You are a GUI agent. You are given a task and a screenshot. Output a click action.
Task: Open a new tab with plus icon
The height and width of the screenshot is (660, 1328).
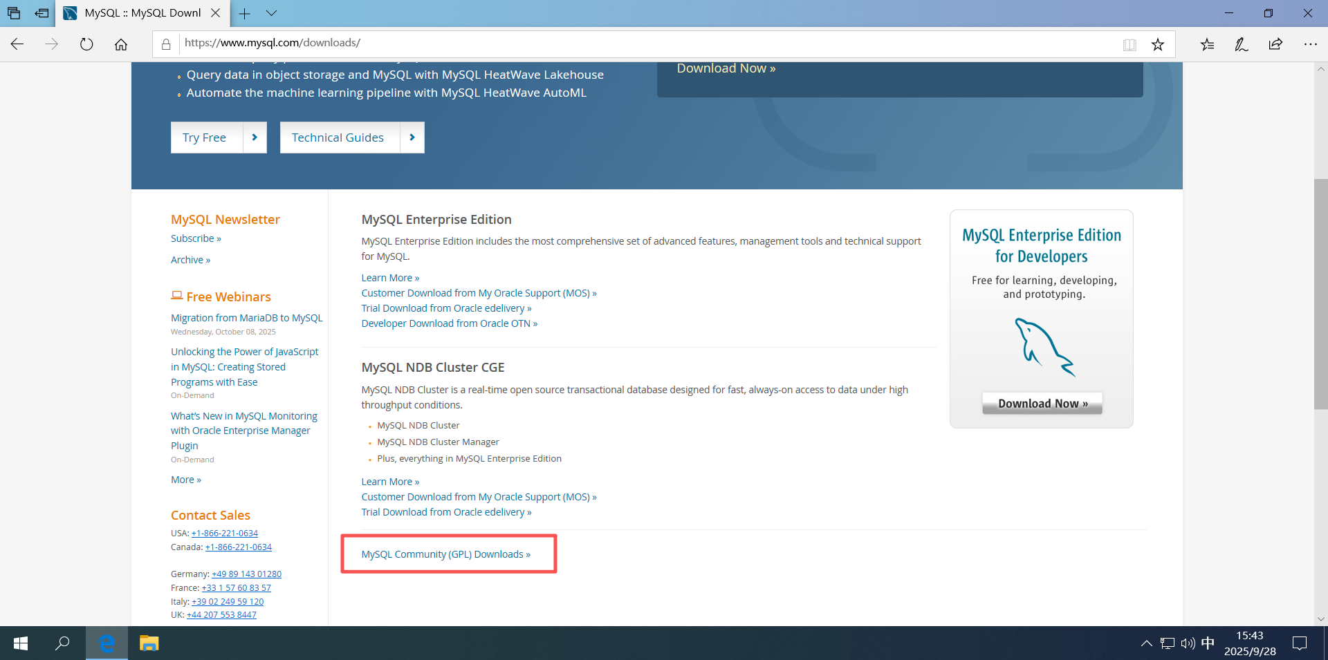pyautogui.click(x=244, y=13)
